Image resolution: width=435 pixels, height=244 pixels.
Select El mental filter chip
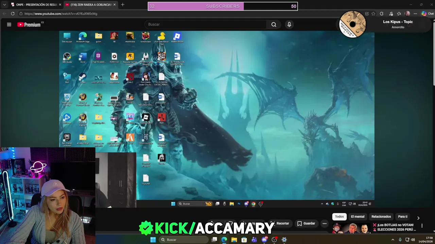pyautogui.click(x=358, y=217)
